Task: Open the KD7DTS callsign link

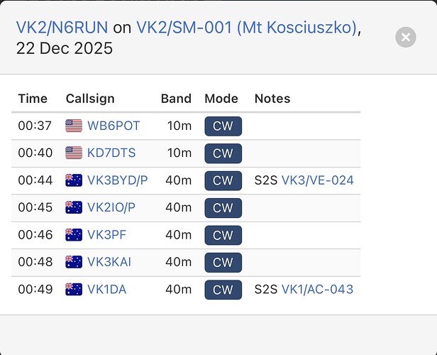Action: (111, 153)
